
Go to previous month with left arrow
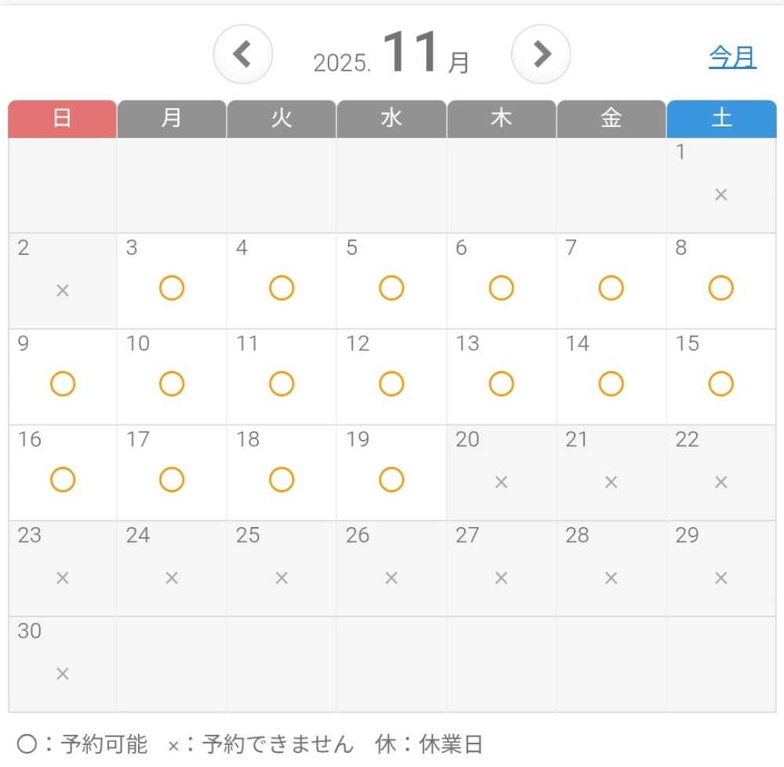coord(243,55)
